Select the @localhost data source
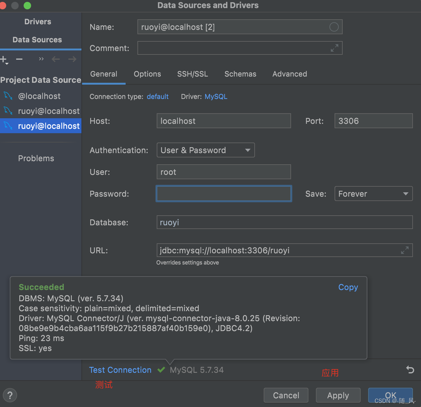 coord(41,96)
